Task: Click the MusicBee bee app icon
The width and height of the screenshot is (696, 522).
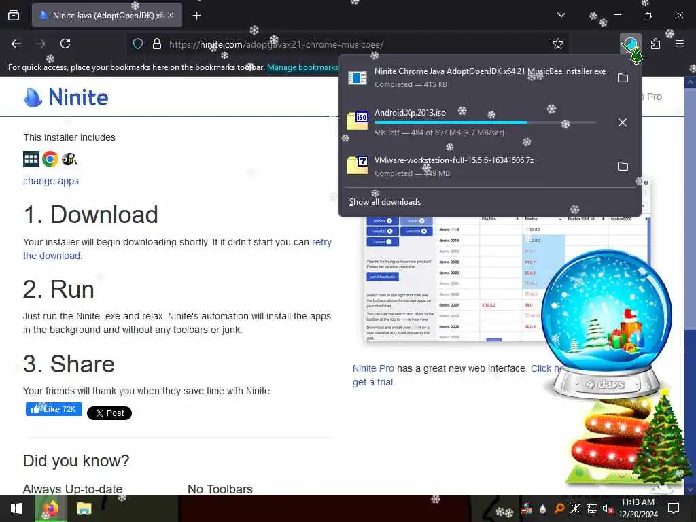Action: tap(69, 159)
